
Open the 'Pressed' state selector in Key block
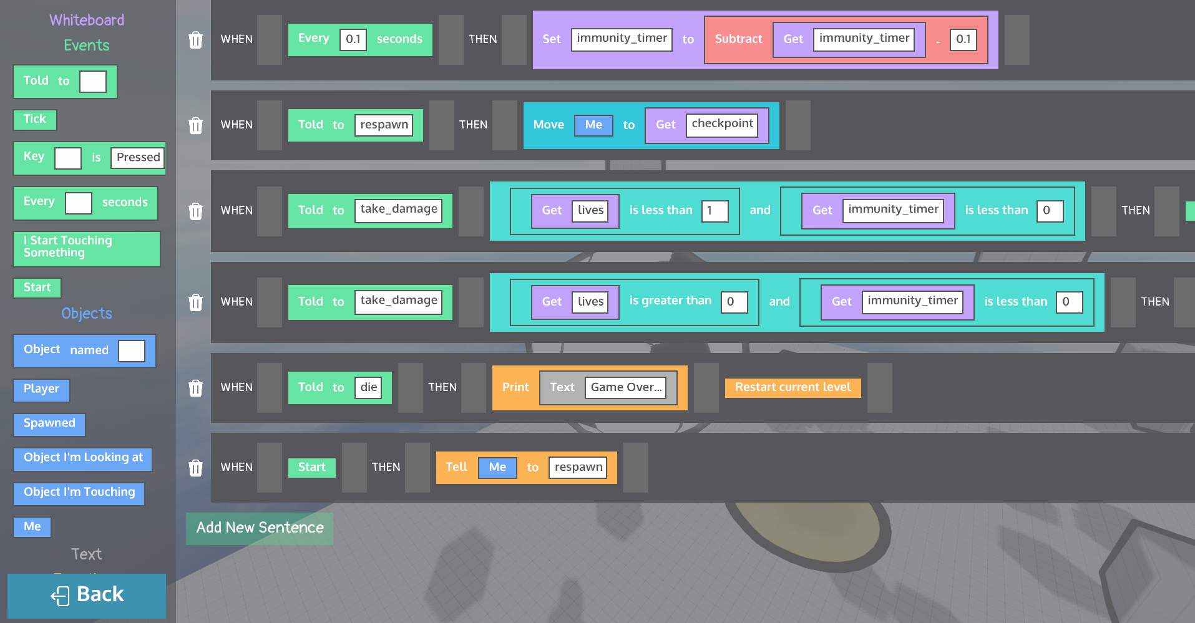pyautogui.click(x=137, y=158)
